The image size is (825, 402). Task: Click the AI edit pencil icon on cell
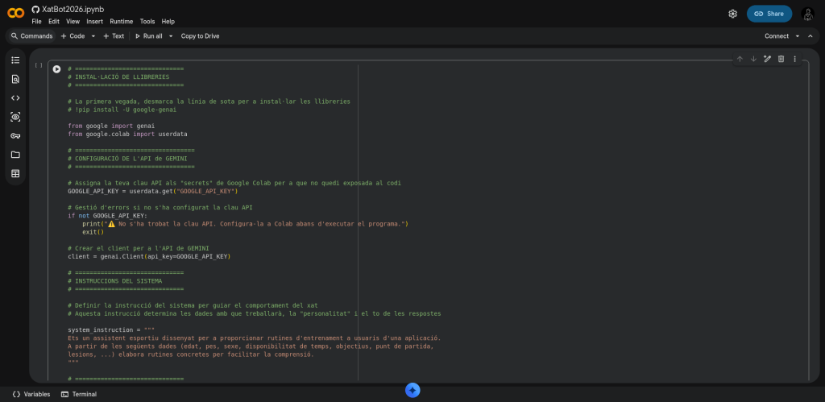point(767,59)
